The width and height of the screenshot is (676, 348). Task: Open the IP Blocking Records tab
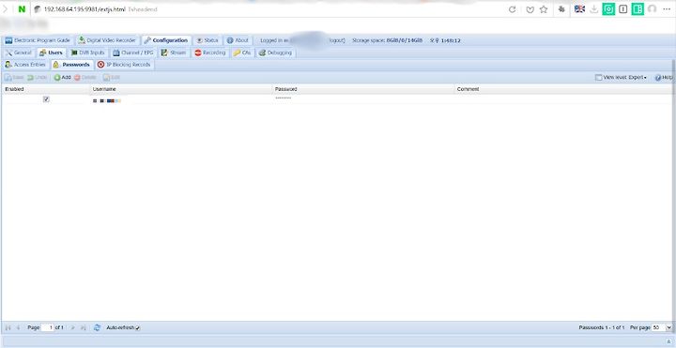pos(124,65)
